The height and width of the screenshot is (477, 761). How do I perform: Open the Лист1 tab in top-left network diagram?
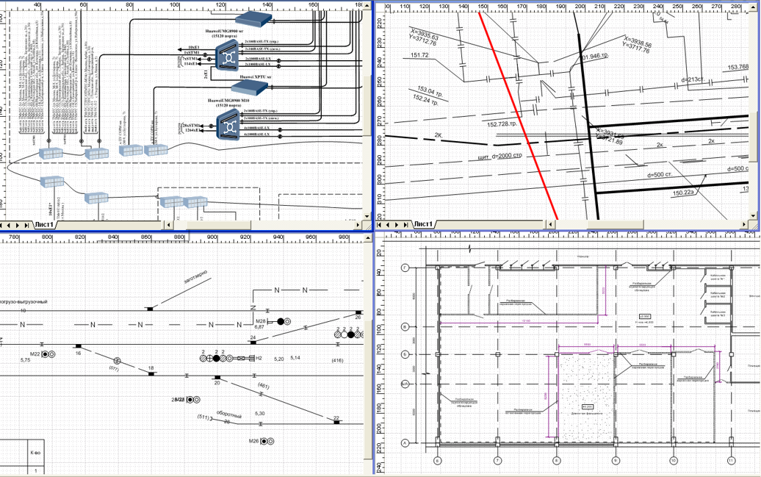click(46, 225)
